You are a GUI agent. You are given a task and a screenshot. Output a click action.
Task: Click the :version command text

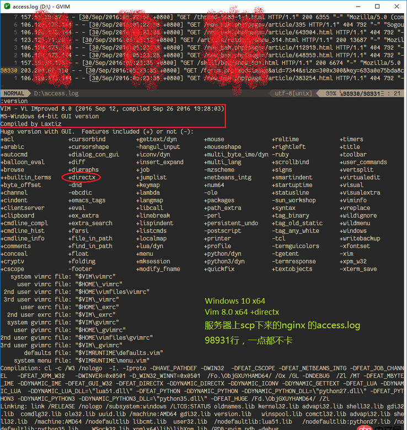click(x=14, y=101)
